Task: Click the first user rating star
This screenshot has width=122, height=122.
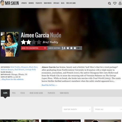Action: pos(68,48)
